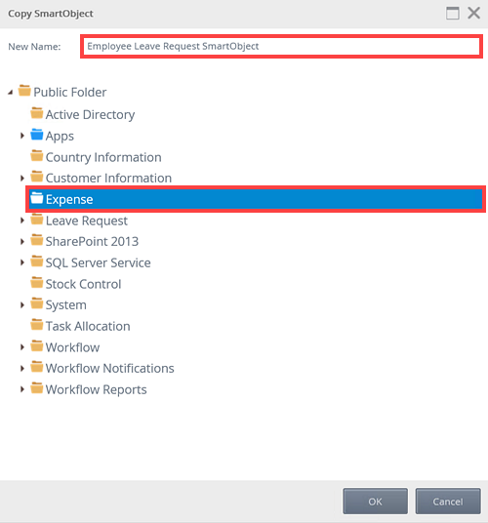Click into the New Name text field

click(x=281, y=47)
